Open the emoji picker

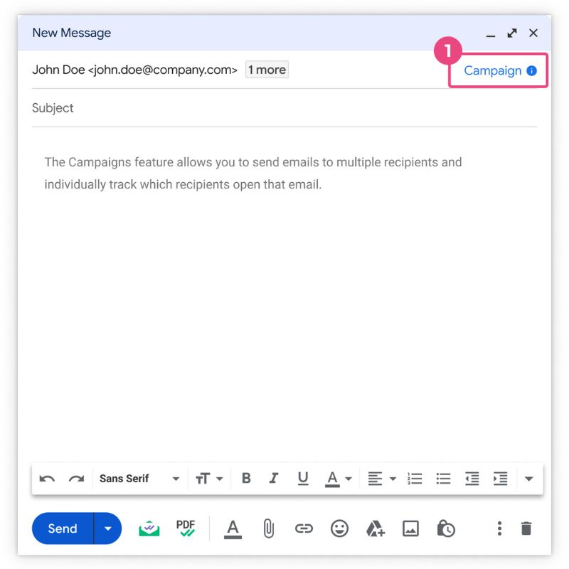click(339, 528)
